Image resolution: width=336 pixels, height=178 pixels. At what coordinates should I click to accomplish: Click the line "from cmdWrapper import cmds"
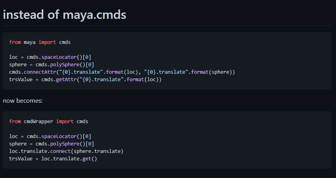point(49,122)
